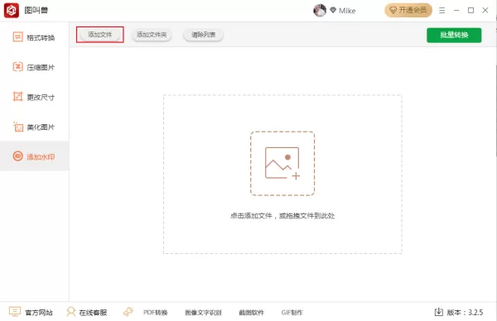Click the 添加文件 button
This screenshot has height=321, width=497.
click(x=100, y=35)
